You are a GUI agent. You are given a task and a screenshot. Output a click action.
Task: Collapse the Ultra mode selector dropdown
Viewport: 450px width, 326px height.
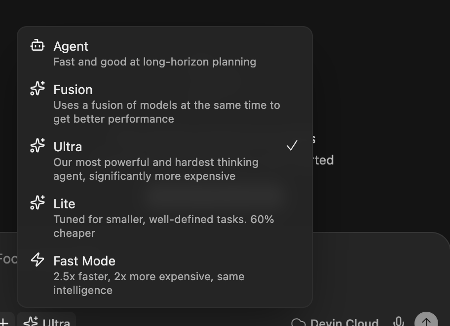[x=46, y=320]
